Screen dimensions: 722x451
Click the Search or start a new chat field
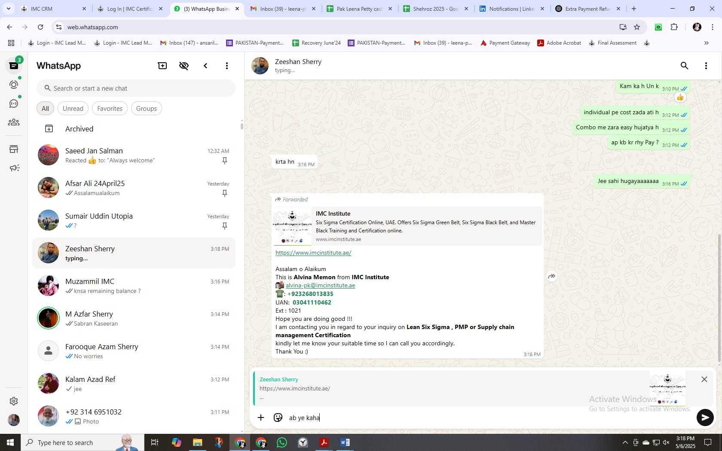[x=136, y=88]
